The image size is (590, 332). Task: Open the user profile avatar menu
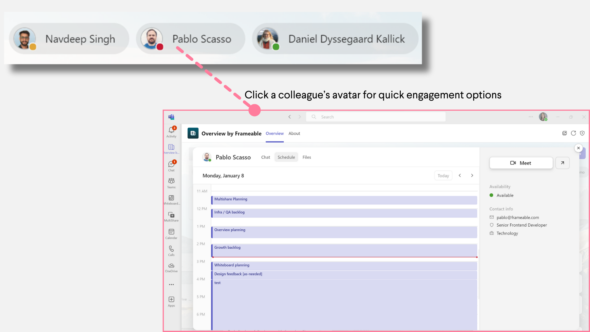tap(543, 117)
